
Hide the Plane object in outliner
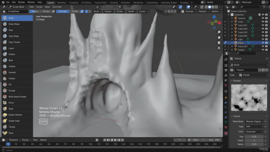pyautogui.click(x=263, y=43)
